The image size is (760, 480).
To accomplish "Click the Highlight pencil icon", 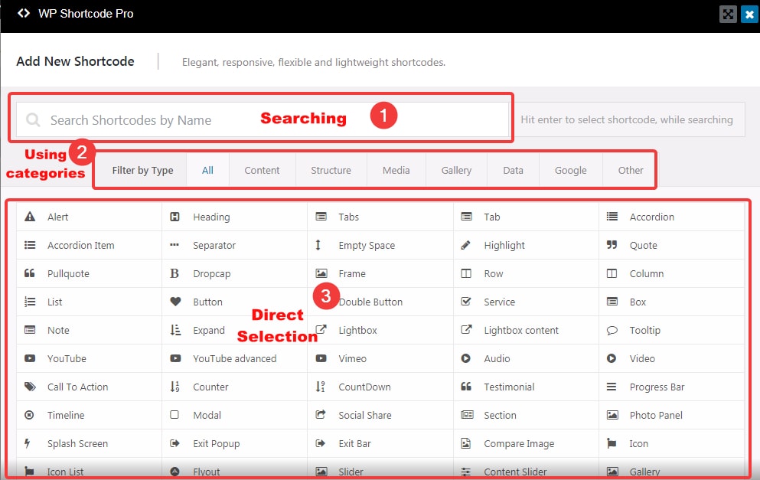I will point(466,245).
